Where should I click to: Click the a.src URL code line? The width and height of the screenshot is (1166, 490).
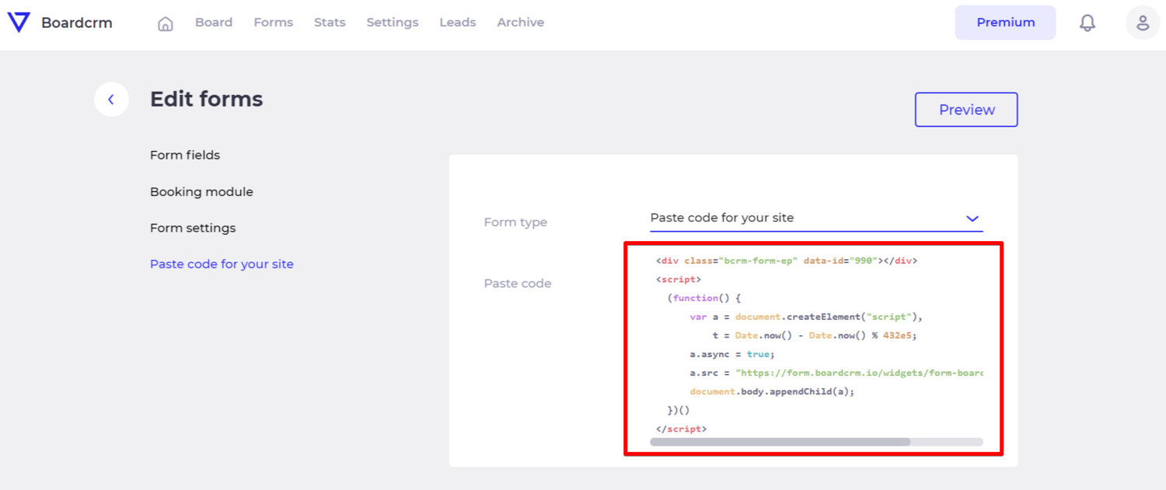coord(836,373)
